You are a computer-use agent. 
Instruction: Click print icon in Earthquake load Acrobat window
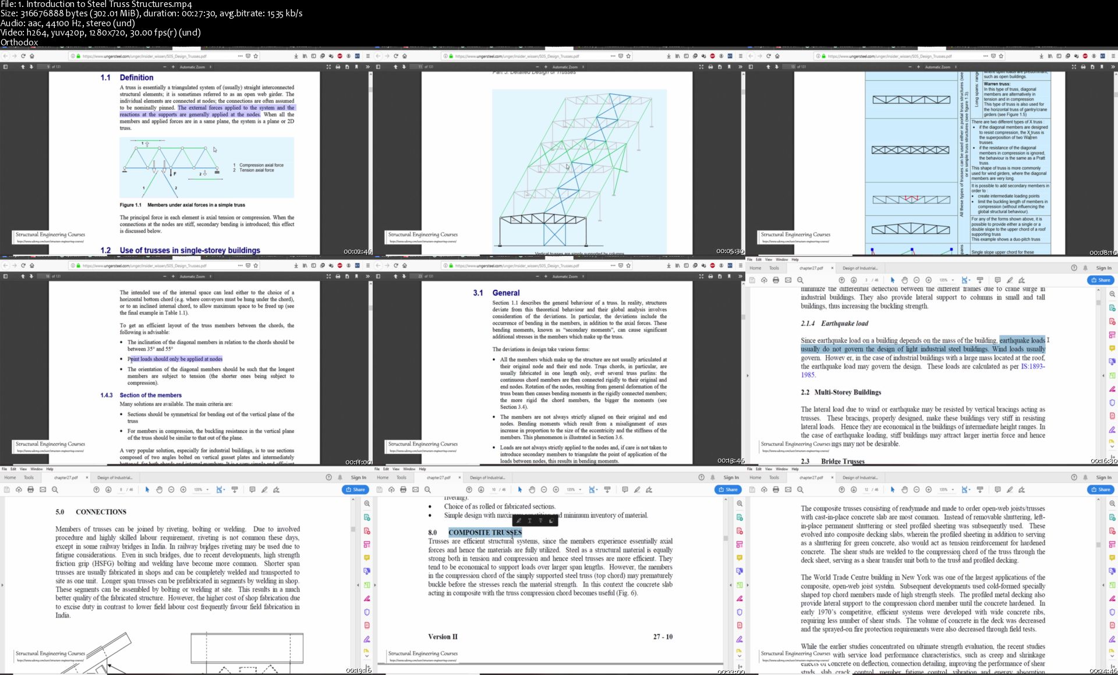pos(776,280)
